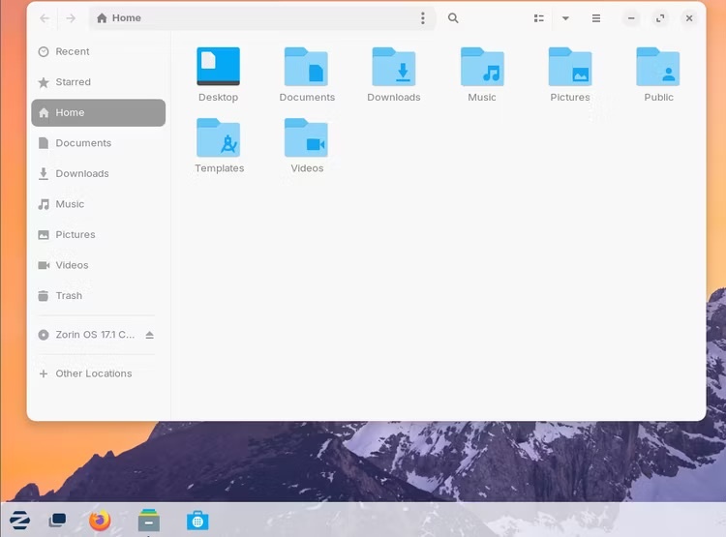
Task: Show Recent files in sidebar
Action: click(x=98, y=51)
